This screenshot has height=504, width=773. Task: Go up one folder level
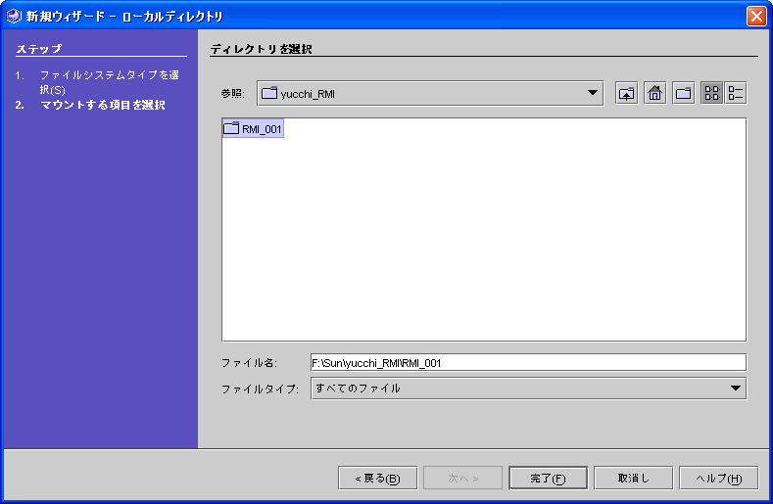[x=626, y=93]
